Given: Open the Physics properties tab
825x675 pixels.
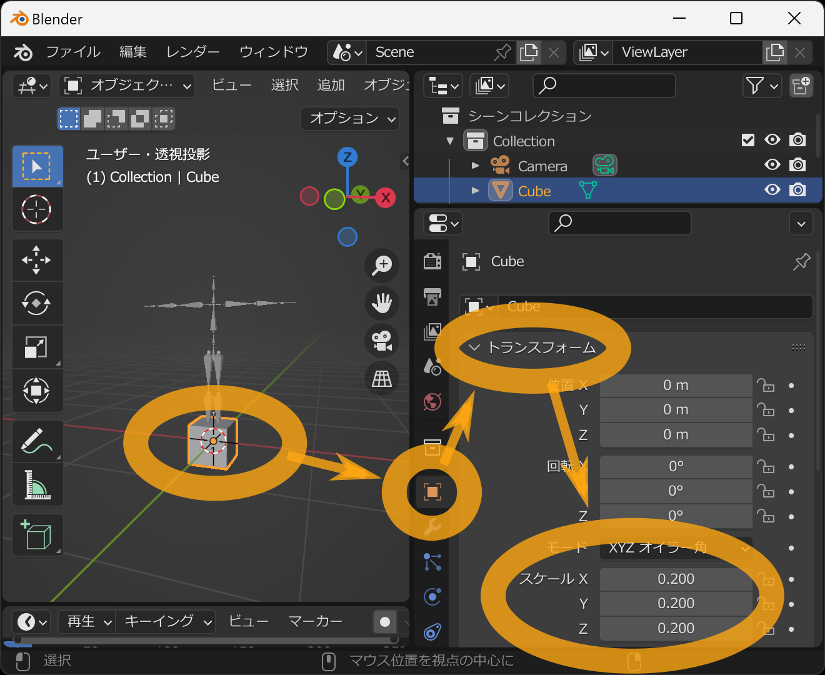Looking at the screenshot, I should point(432,597).
